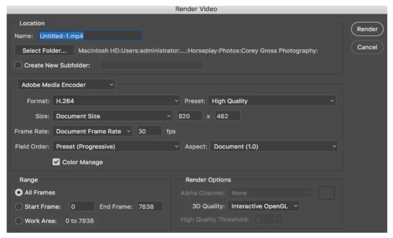Cancel the Render Video dialog

[x=367, y=47]
